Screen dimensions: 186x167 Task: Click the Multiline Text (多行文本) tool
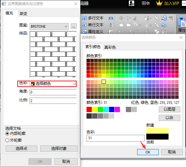(x=93, y=18)
